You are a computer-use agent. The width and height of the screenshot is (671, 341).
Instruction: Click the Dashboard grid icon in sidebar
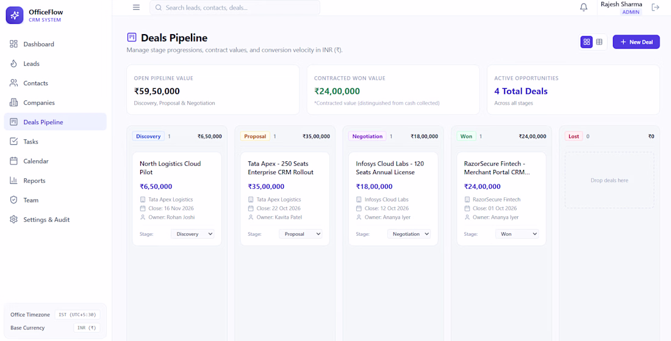coord(13,44)
